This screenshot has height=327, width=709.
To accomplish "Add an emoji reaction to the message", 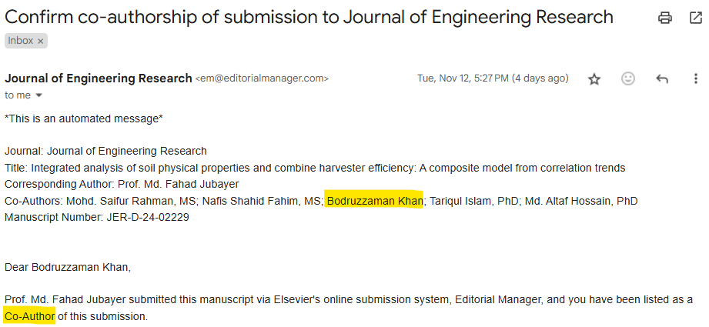I will (x=627, y=79).
